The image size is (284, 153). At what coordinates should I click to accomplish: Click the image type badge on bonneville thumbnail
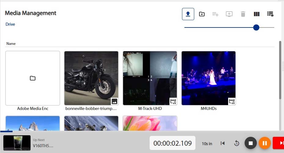[114, 101]
